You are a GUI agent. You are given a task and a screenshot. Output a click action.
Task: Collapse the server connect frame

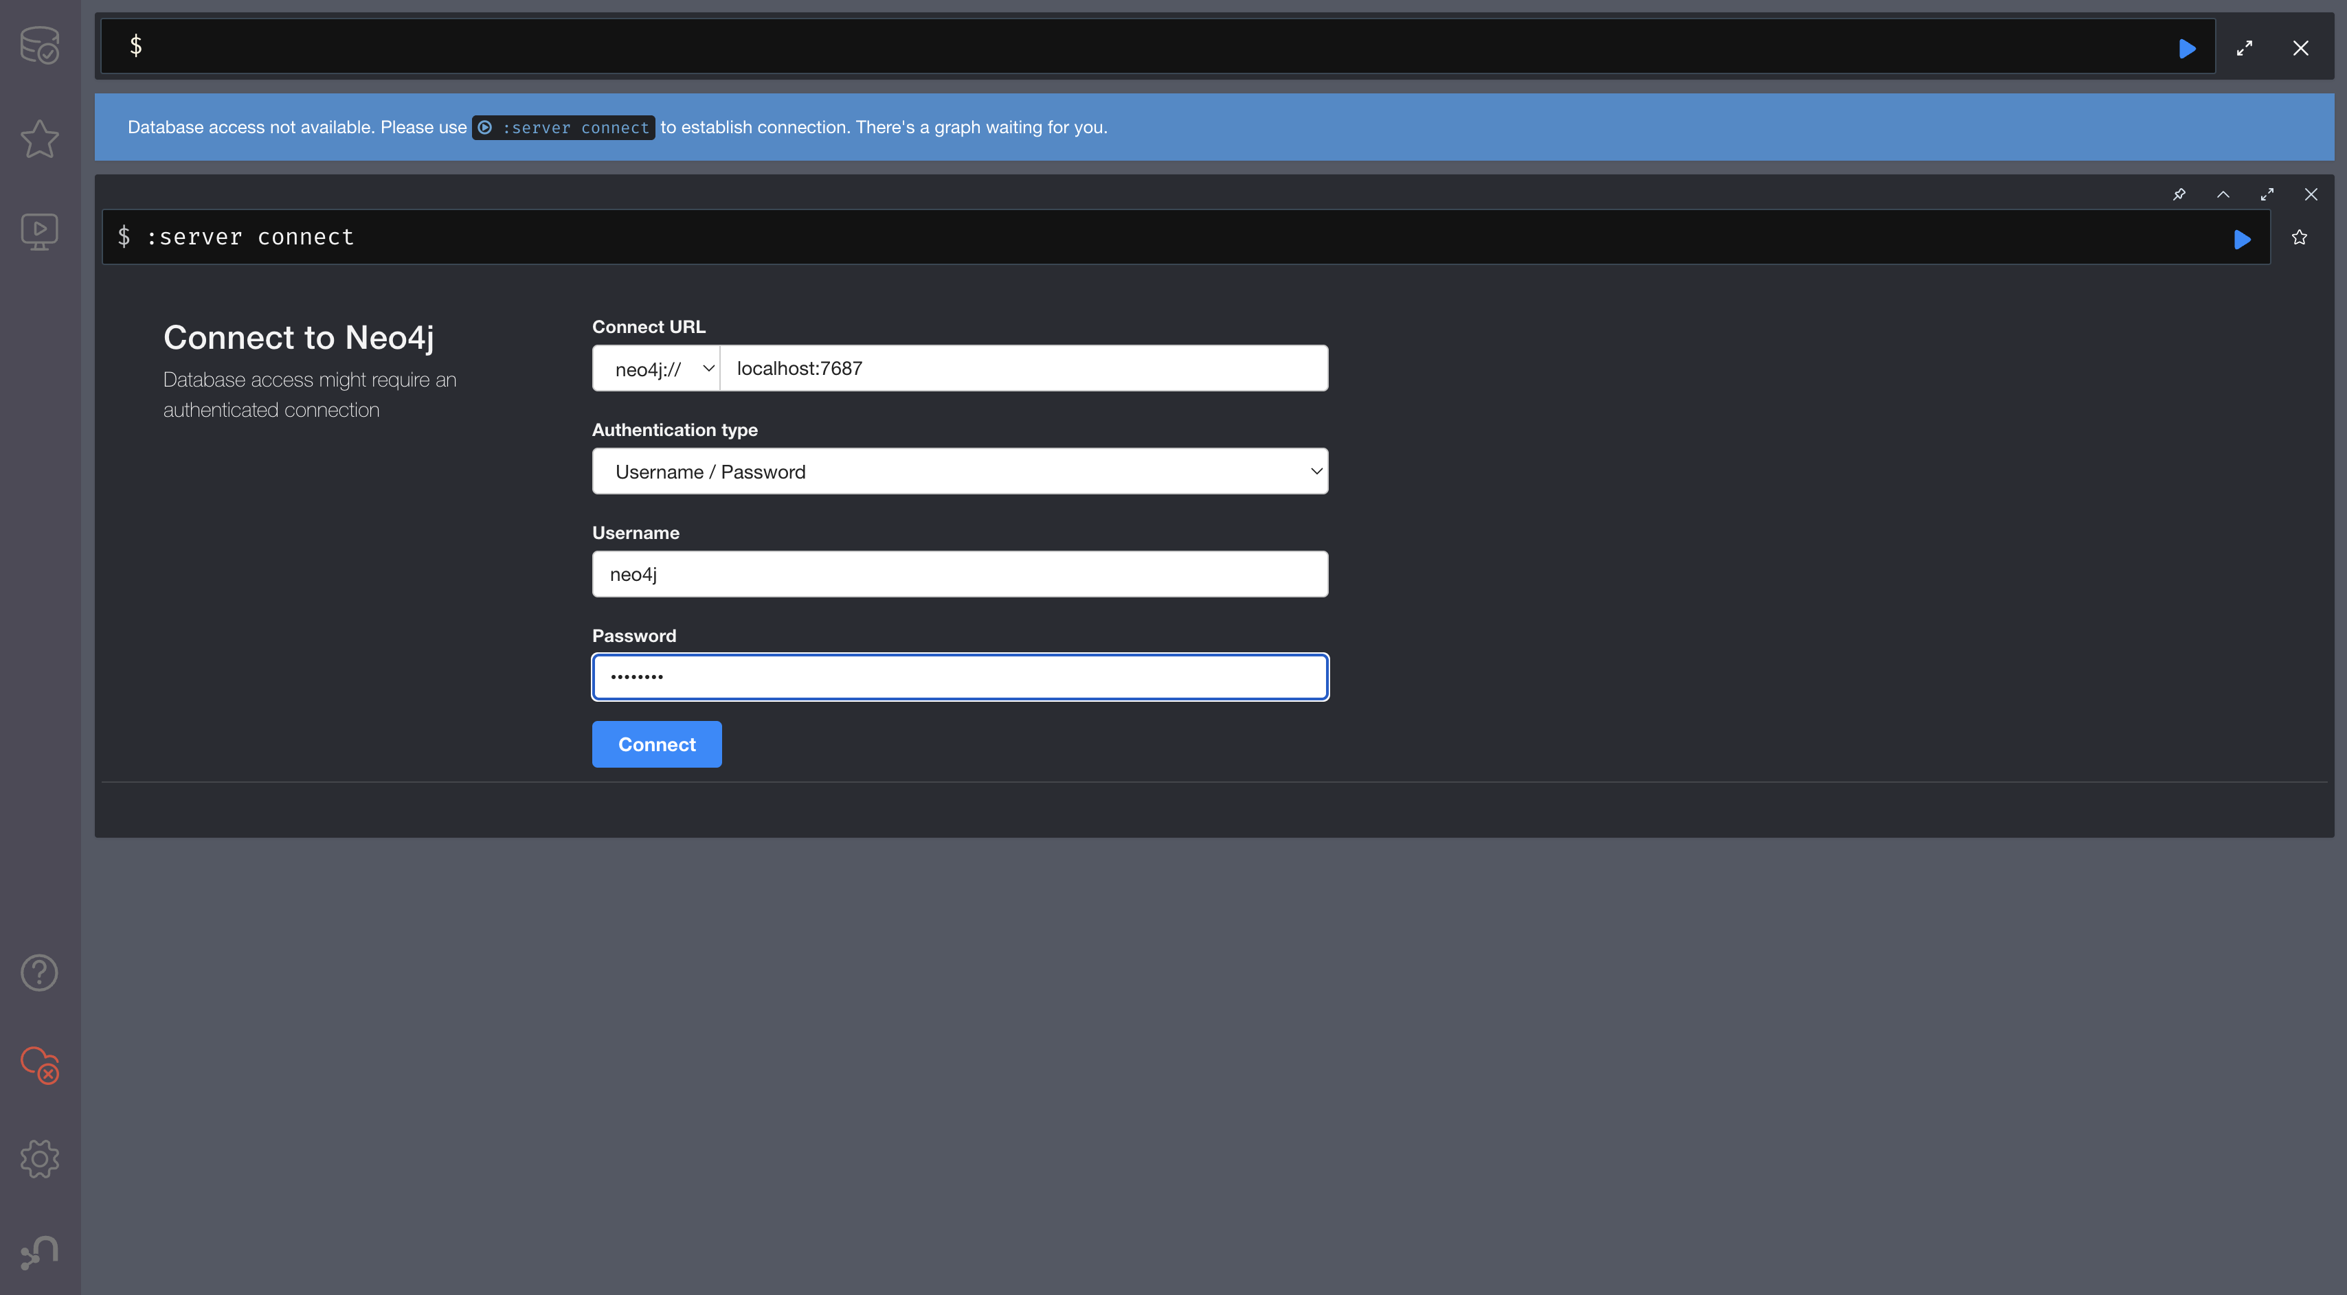[2223, 194]
